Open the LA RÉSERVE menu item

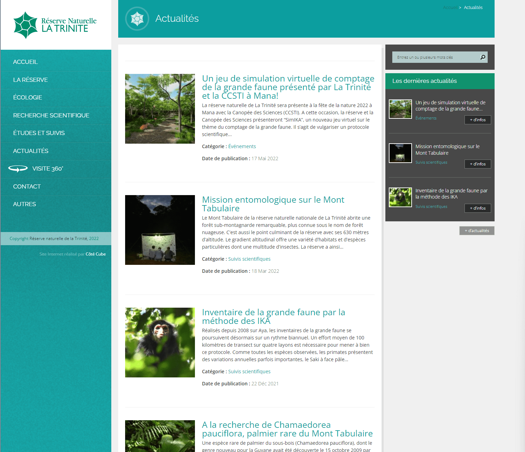30,80
